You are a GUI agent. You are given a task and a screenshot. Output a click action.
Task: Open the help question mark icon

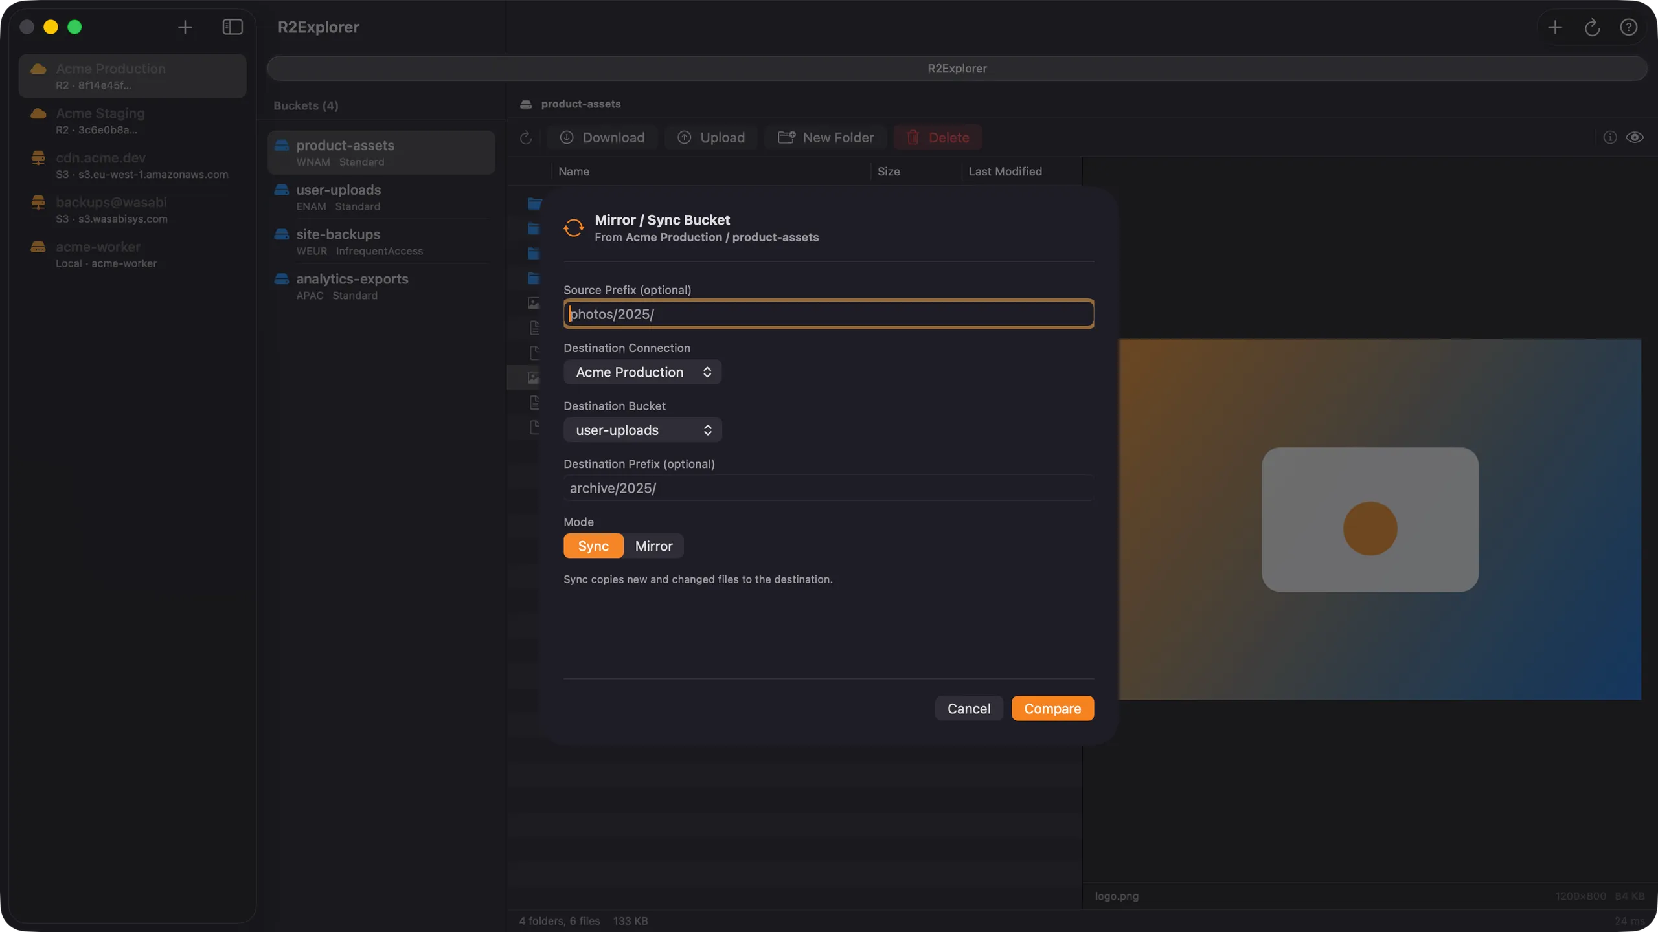point(1628,27)
